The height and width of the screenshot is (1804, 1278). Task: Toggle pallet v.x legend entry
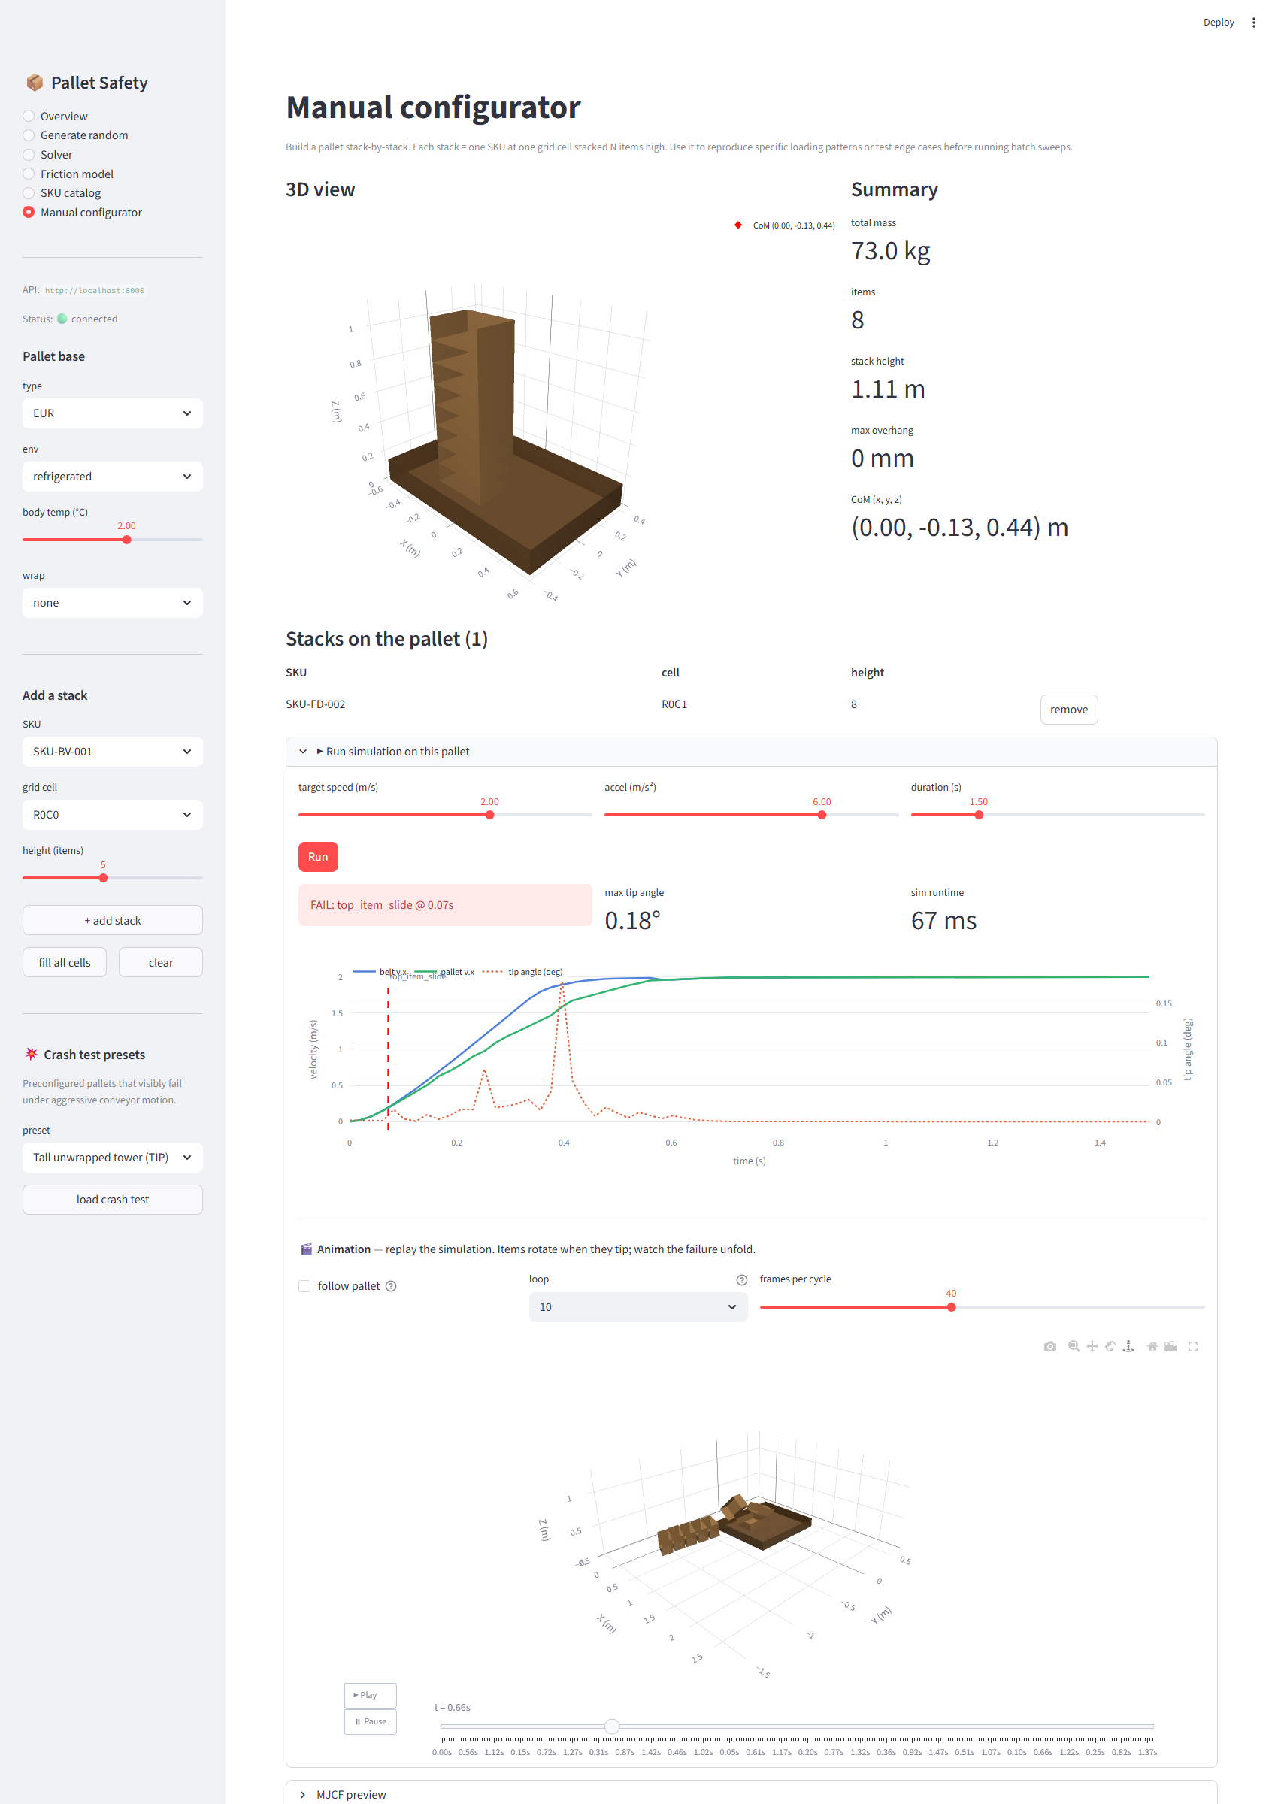(x=444, y=972)
